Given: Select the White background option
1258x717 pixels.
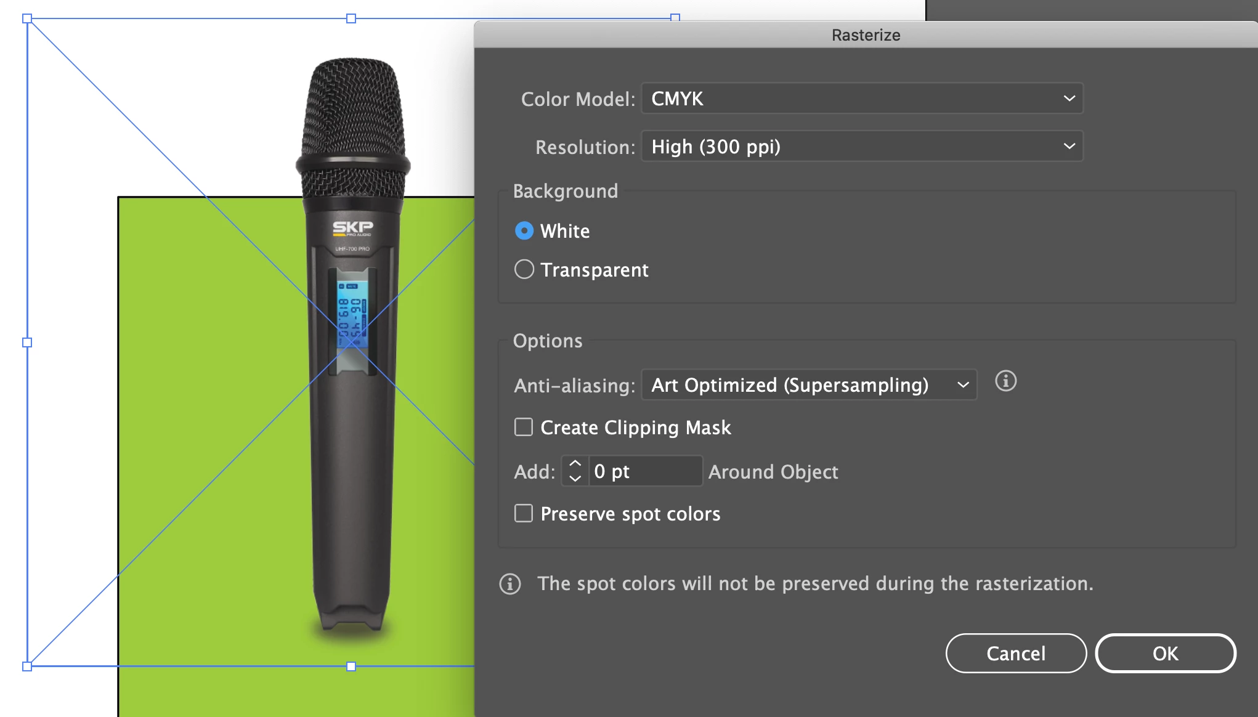Looking at the screenshot, I should pyautogui.click(x=524, y=231).
